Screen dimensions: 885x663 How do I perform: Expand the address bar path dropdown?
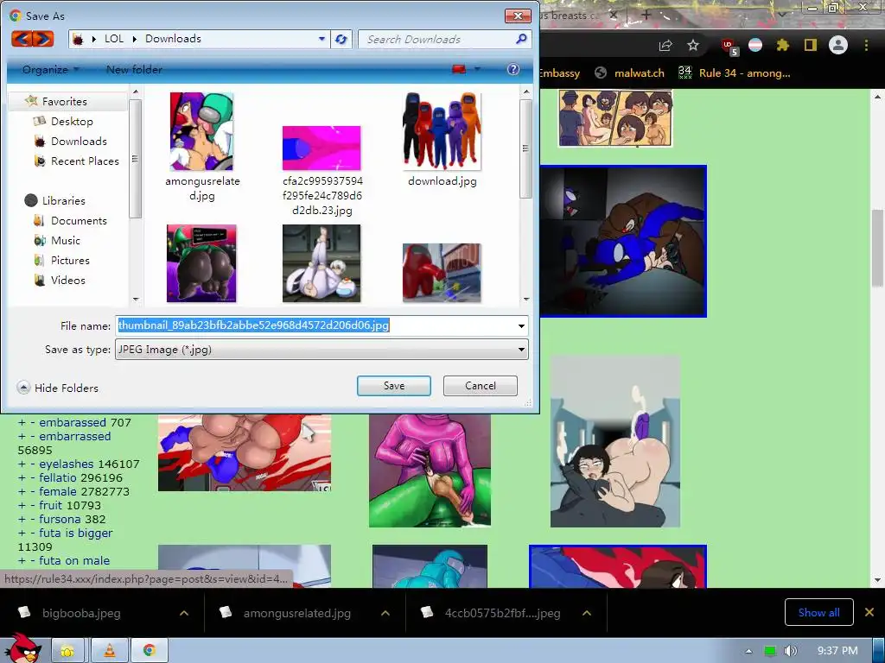(x=322, y=39)
